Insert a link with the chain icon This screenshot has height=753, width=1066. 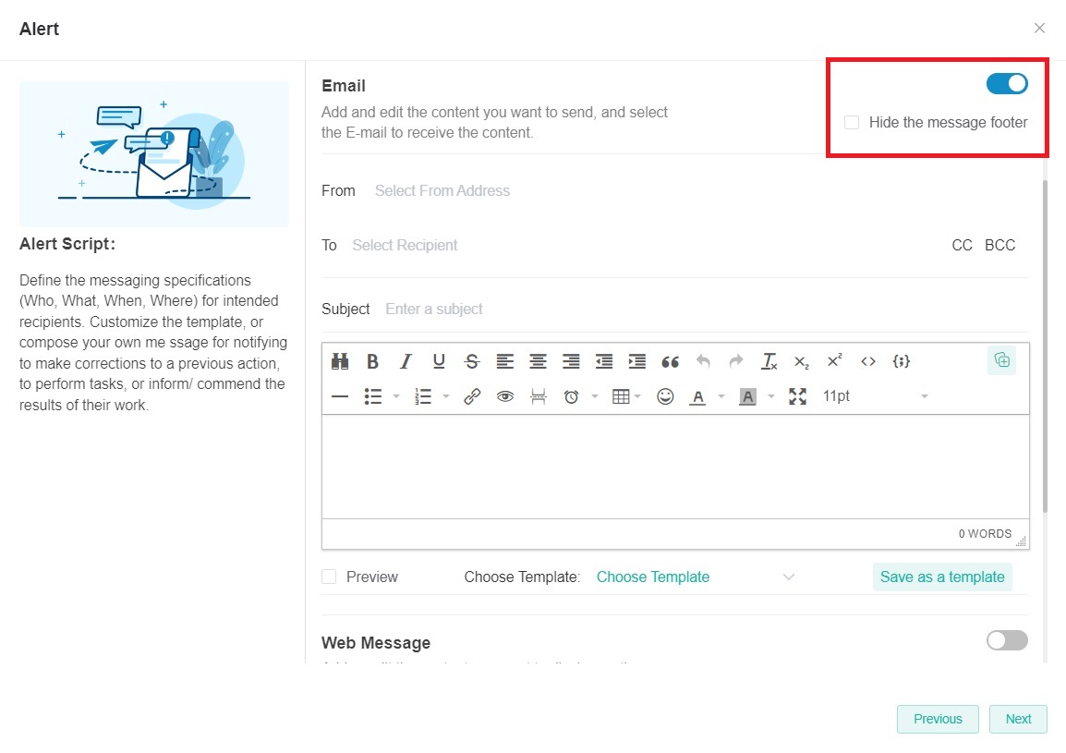pyautogui.click(x=472, y=396)
